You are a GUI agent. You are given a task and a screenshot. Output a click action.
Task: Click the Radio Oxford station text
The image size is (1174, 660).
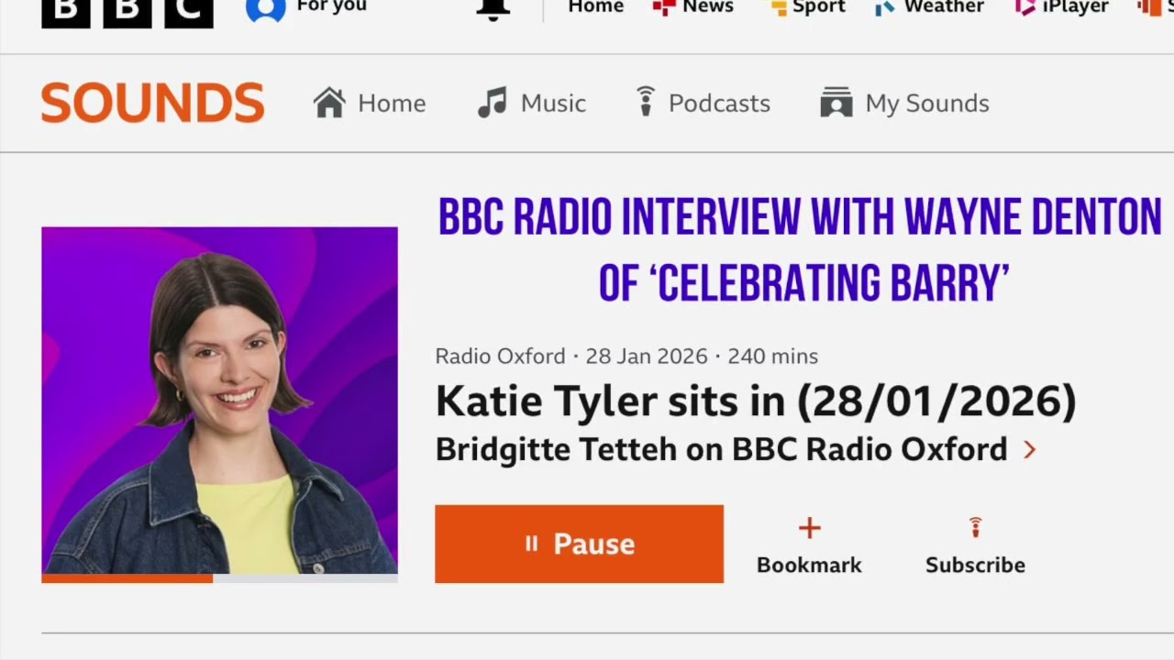coord(500,356)
